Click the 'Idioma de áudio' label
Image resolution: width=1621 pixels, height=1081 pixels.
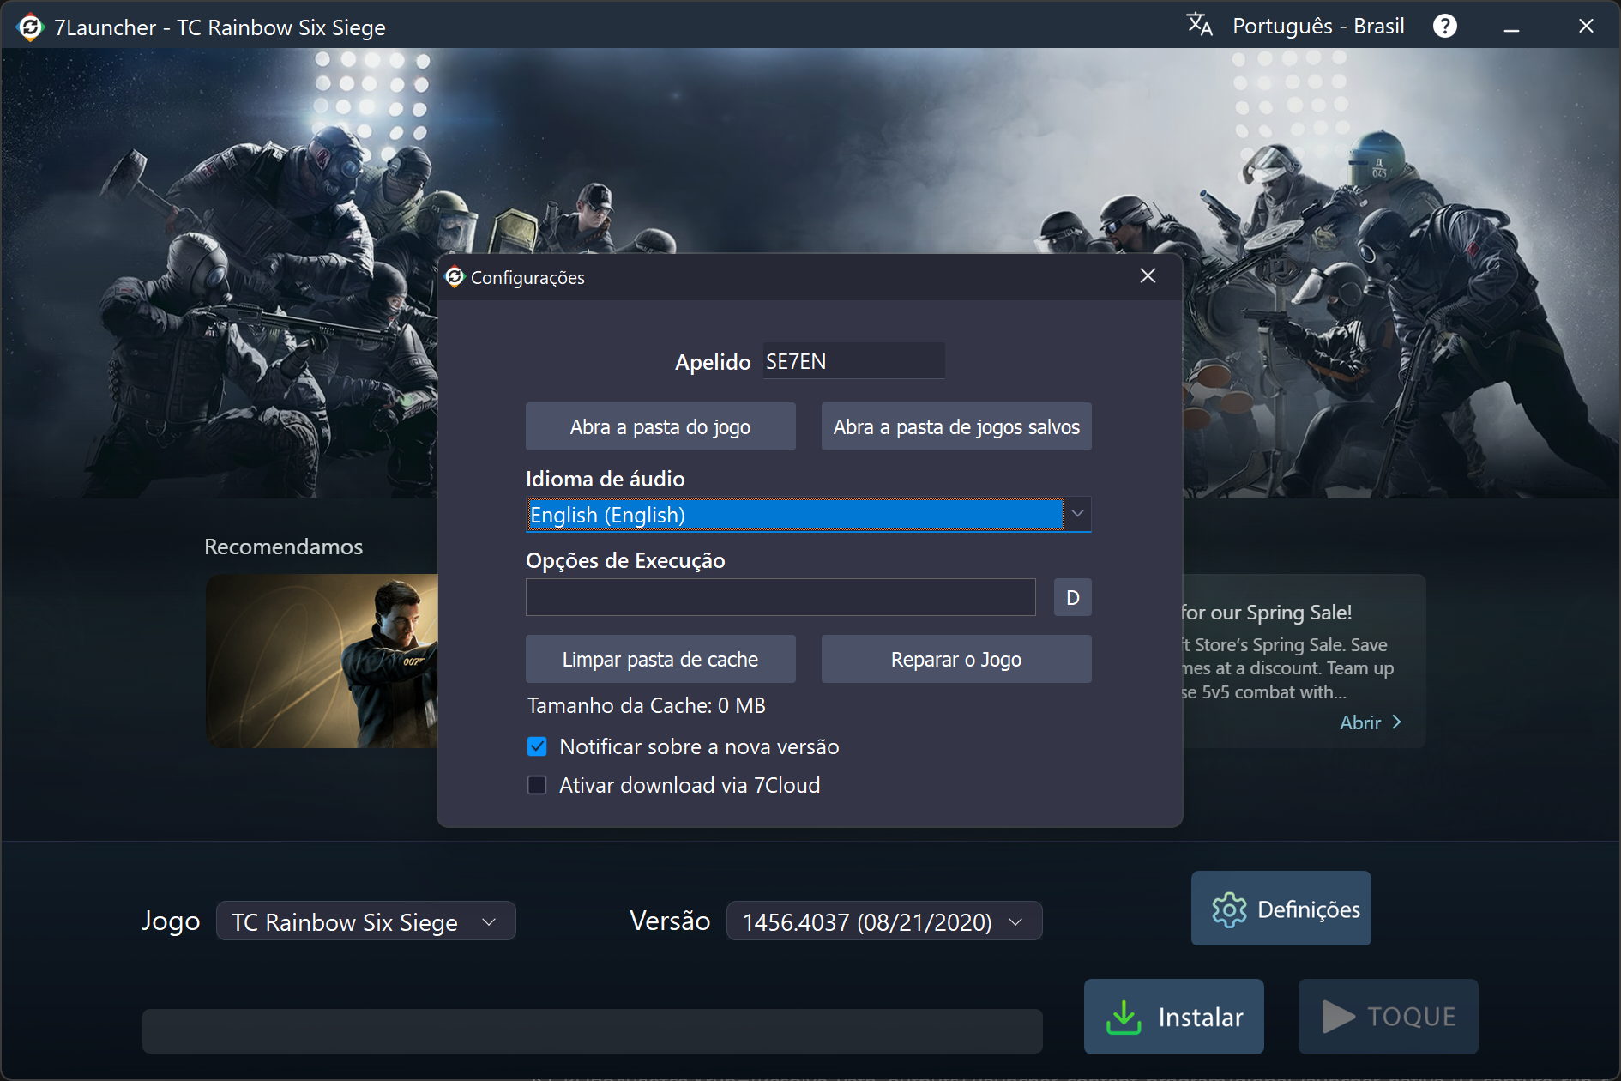click(606, 479)
